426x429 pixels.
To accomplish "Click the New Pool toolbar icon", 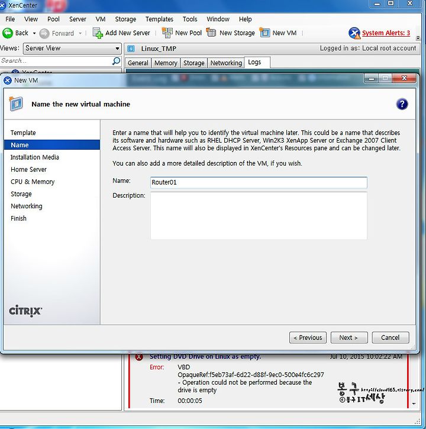I will (167, 33).
